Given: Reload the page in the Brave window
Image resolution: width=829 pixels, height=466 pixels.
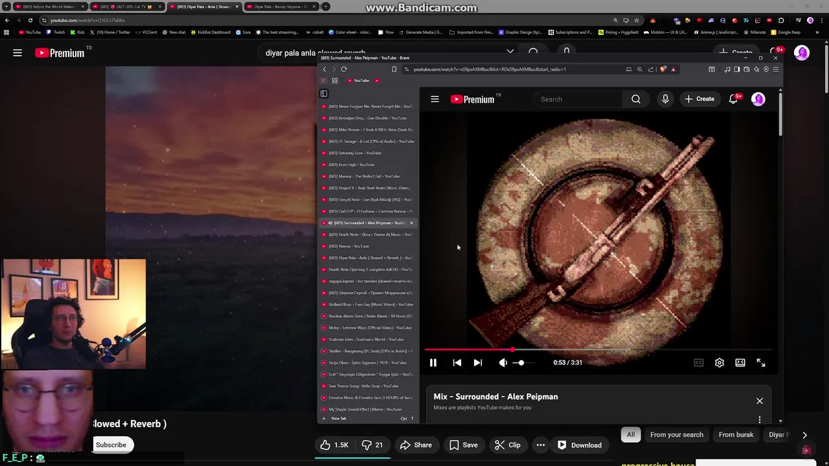Looking at the screenshot, I should click(x=344, y=69).
